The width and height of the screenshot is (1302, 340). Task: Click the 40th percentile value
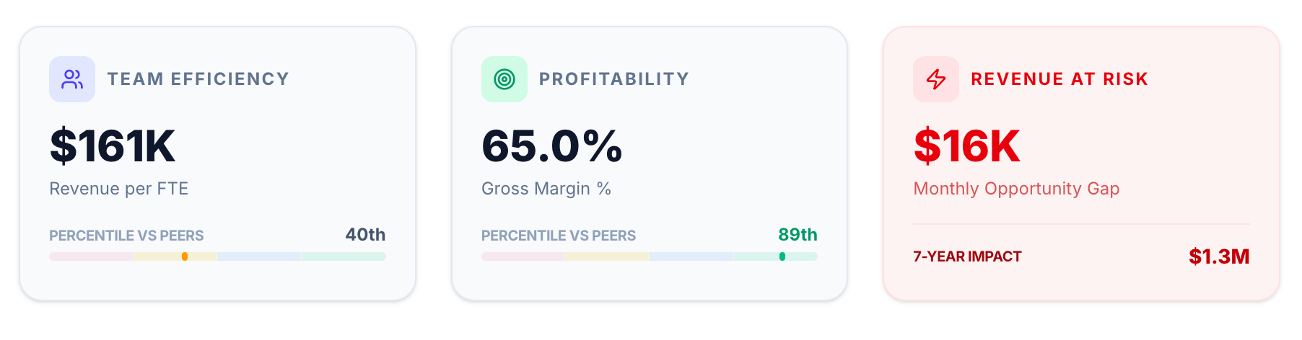365,235
